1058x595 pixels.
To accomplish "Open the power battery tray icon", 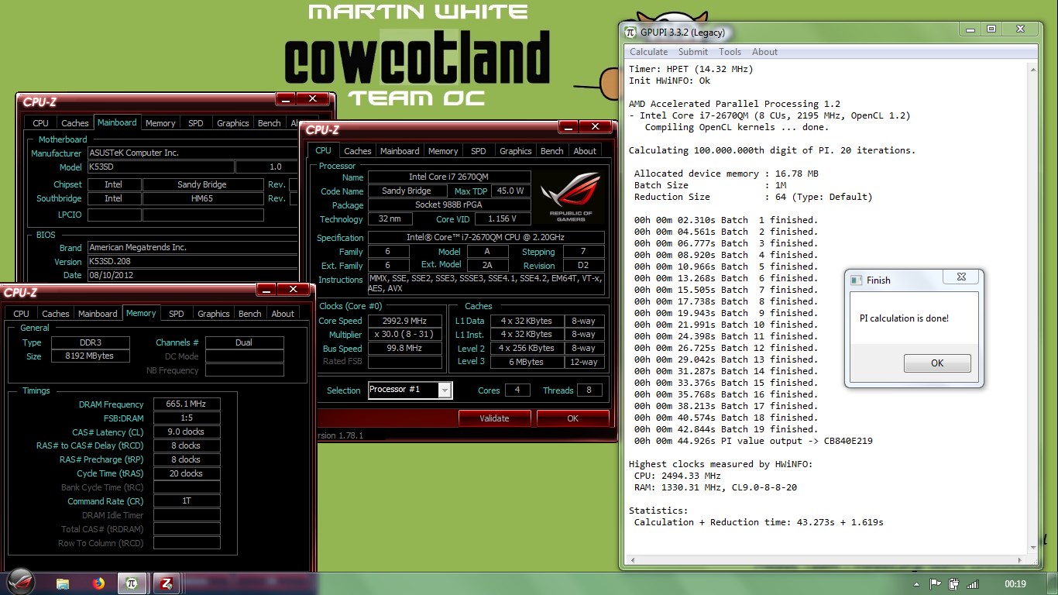I will pos(954,584).
